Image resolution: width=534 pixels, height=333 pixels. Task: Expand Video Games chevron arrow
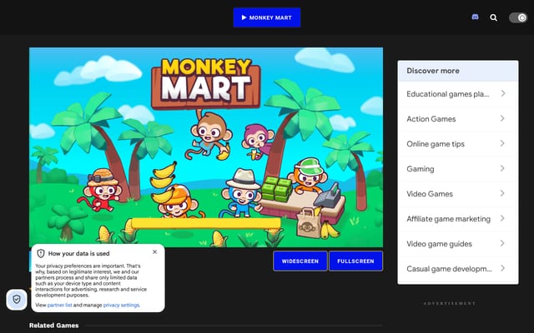pos(502,193)
